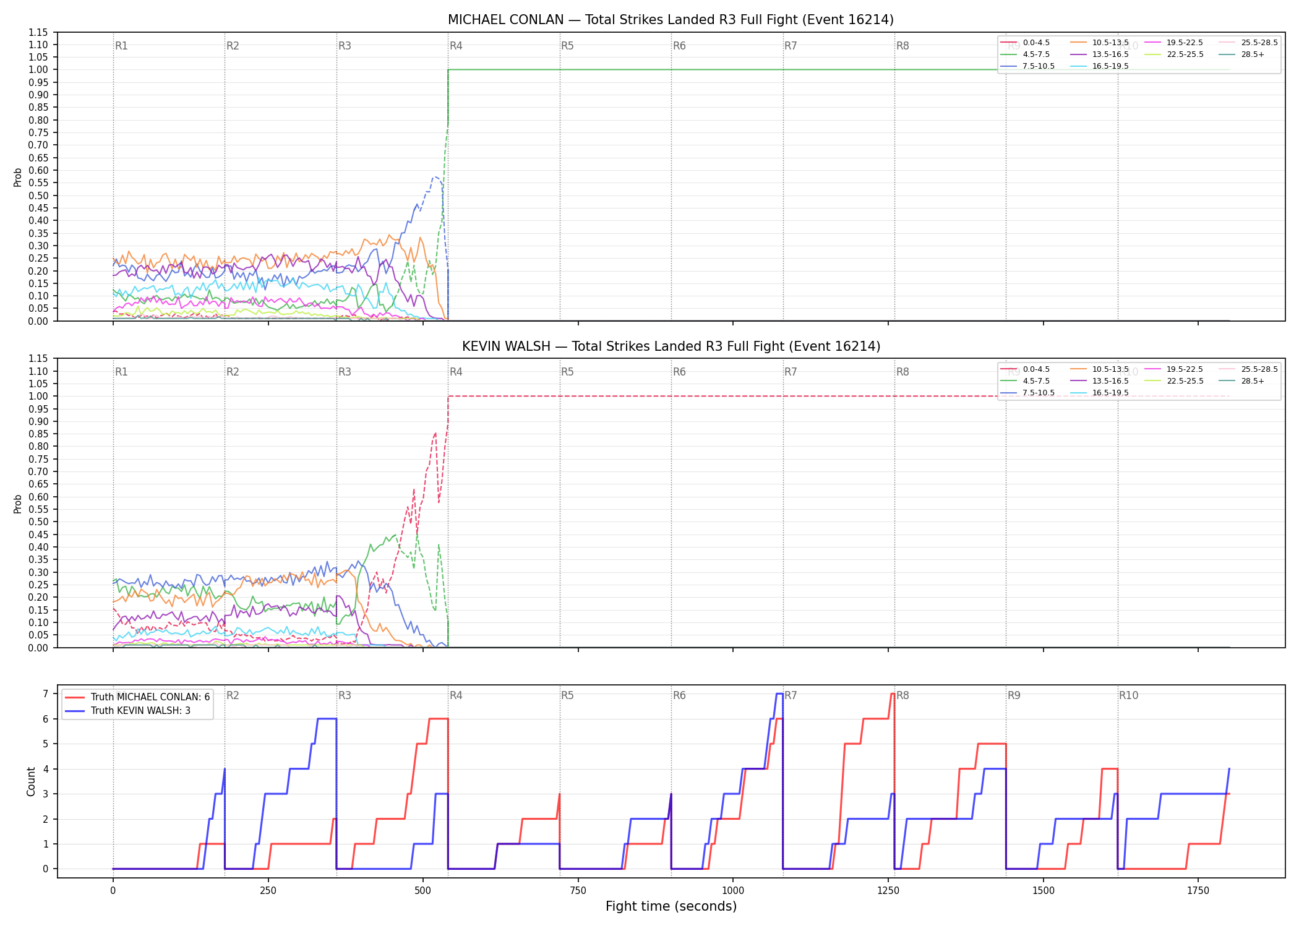Select '0.0-4.5' in the Conlan chart legend
This screenshot has width=1299, height=928.
coord(1036,43)
